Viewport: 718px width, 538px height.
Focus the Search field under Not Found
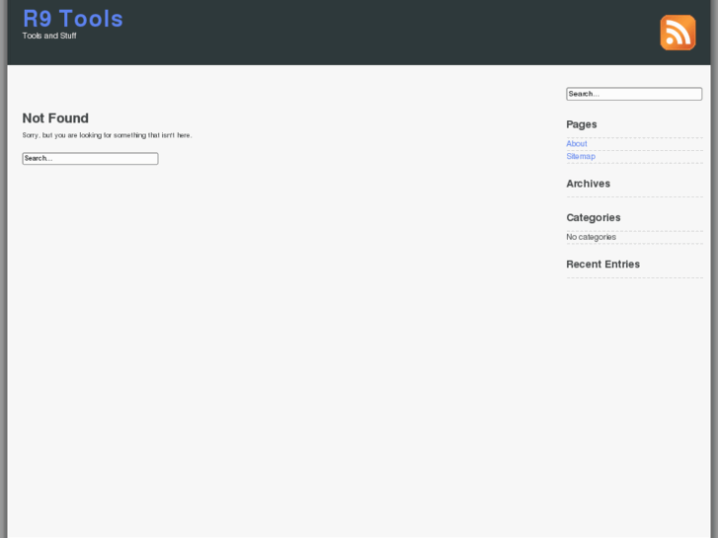click(90, 158)
